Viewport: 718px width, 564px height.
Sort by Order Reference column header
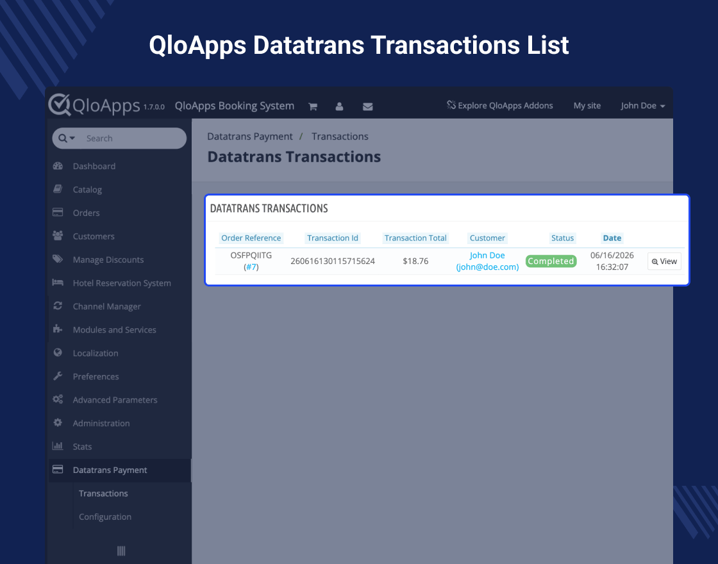coord(251,238)
